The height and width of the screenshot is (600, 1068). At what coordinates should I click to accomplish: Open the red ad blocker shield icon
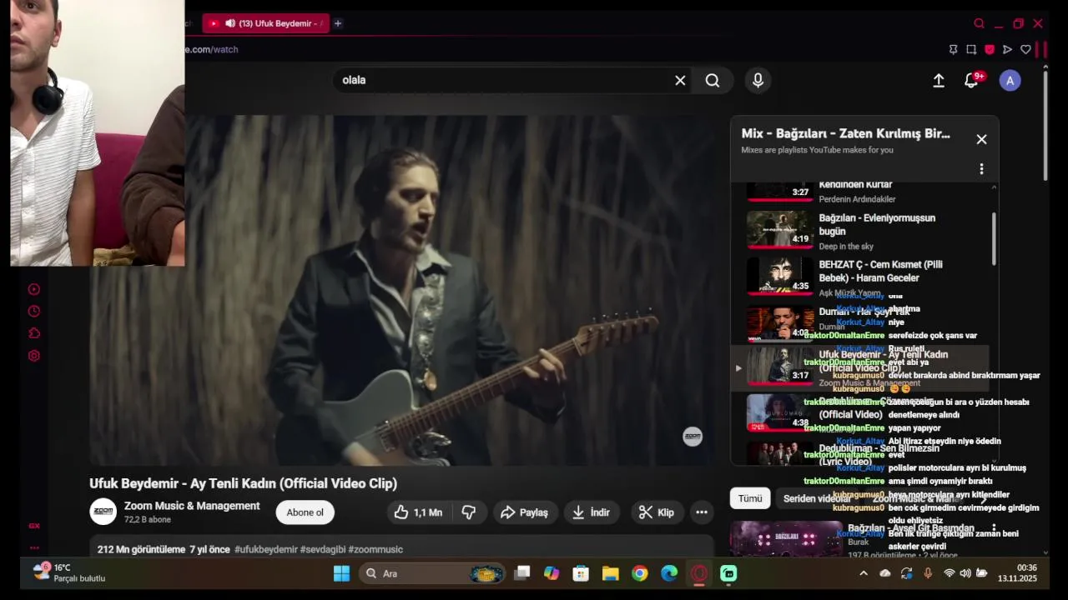click(990, 49)
